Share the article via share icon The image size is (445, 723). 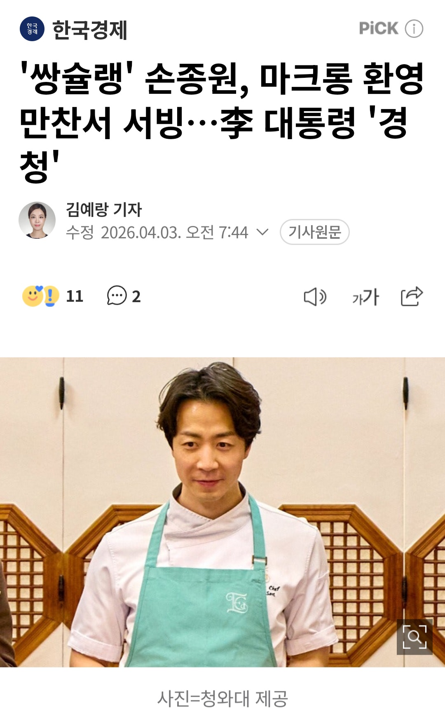pyautogui.click(x=412, y=296)
